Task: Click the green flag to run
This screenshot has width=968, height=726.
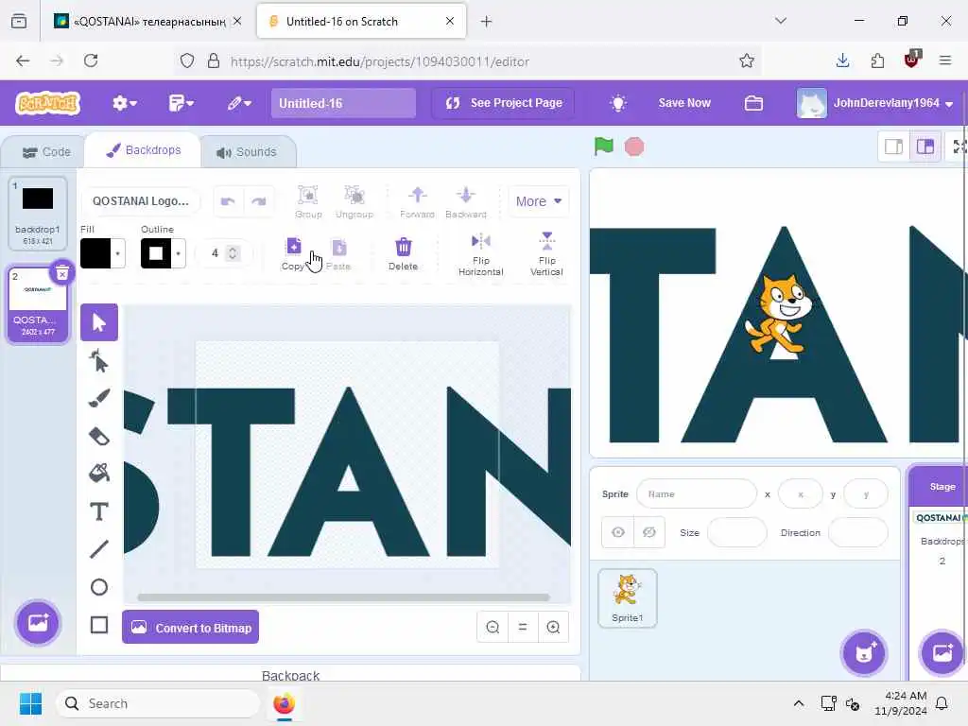Action: click(604, 147)
